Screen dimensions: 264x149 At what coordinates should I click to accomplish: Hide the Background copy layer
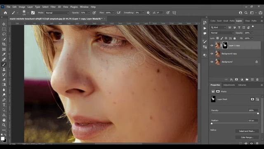[212, 54]
